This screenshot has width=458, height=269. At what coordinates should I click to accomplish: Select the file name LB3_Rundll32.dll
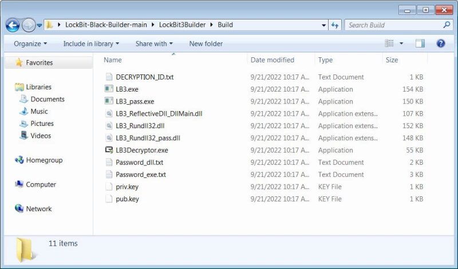(x=140, y=126)
